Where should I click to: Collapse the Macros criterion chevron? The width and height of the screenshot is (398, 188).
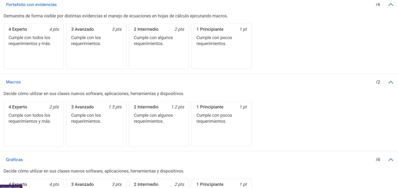pos(391,82)
